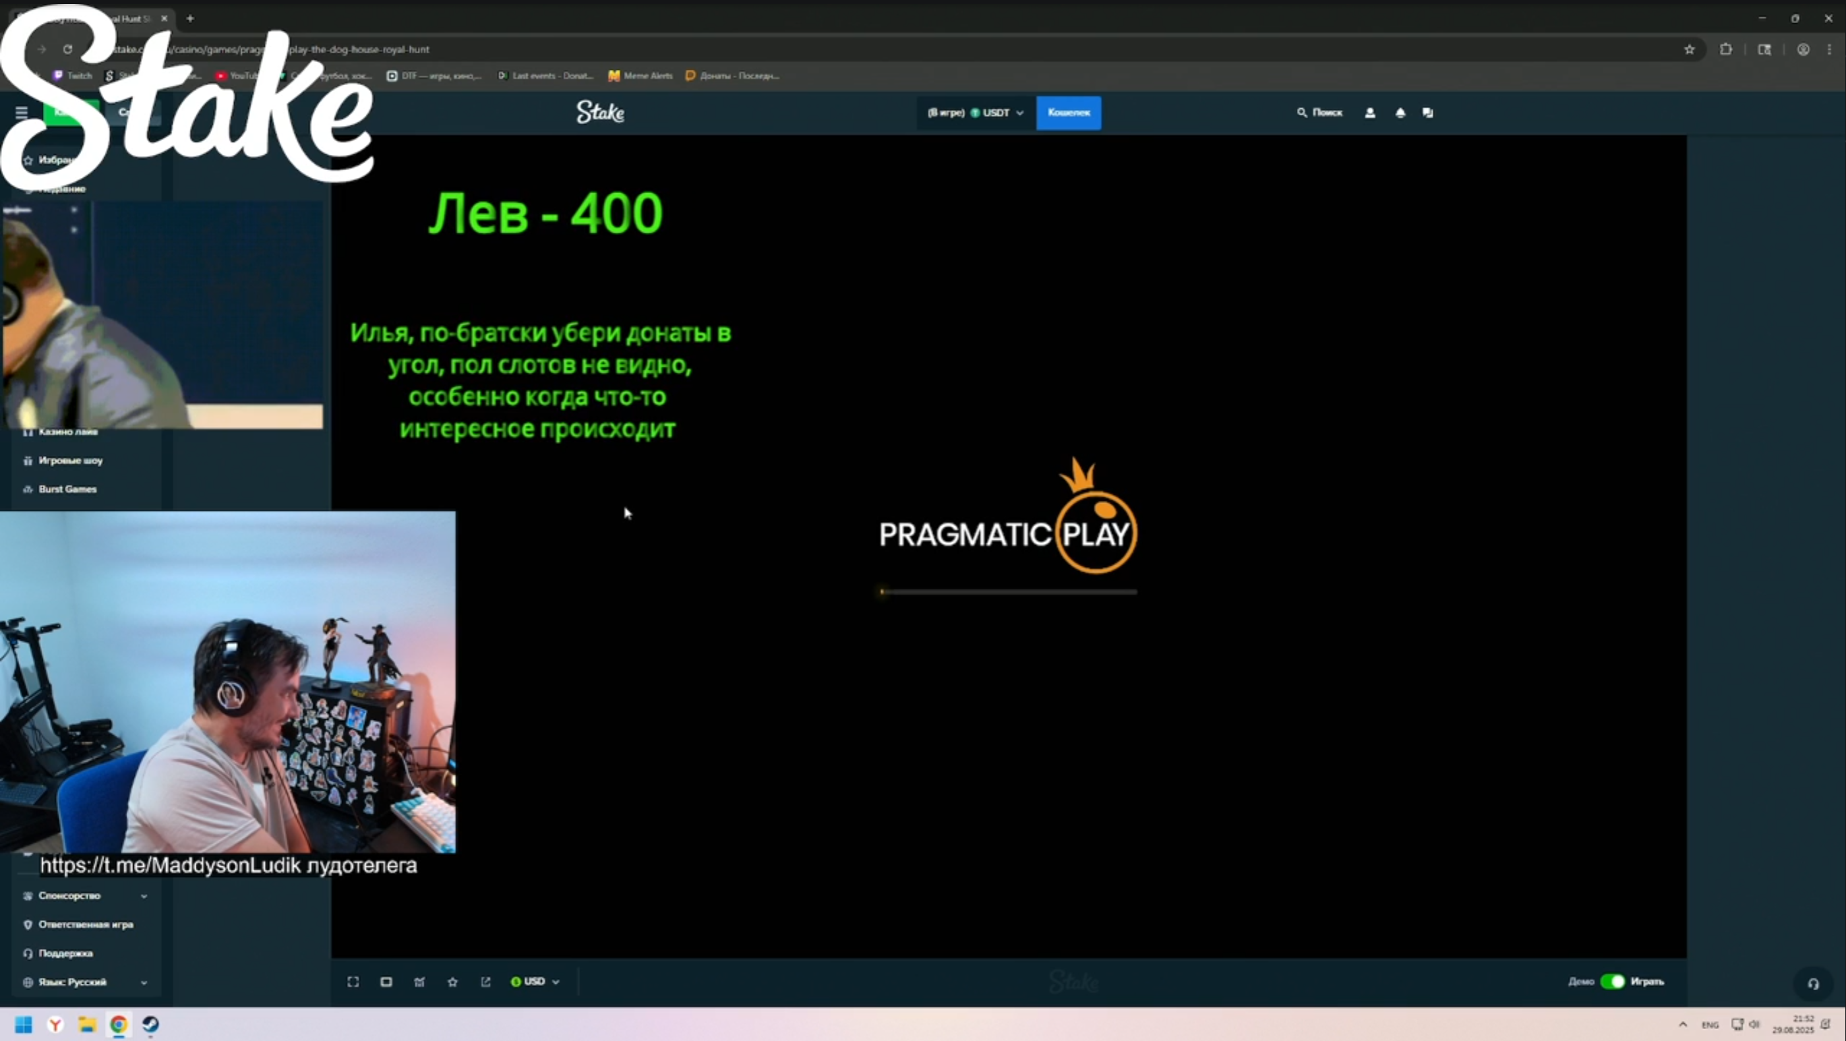Open the user profile icon
This screenshot has width=1846, height=1041.
click(1369, 113)
